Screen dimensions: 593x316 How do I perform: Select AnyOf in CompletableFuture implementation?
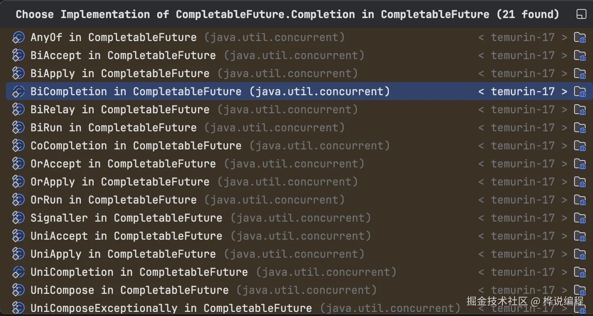tap(113, 37)
